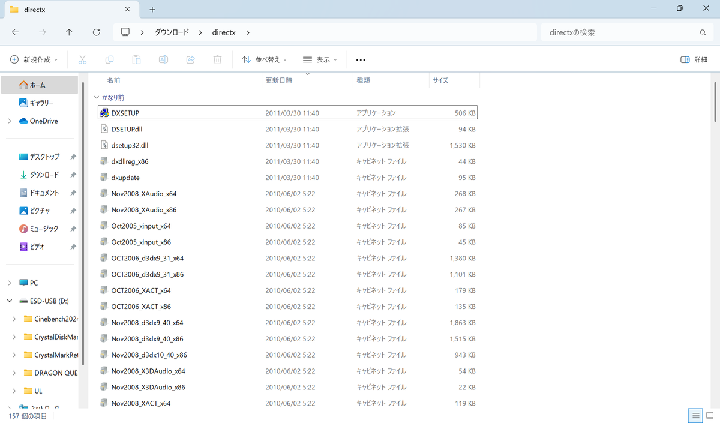Click the Share icon in toolbar

(x=191, y=59)
